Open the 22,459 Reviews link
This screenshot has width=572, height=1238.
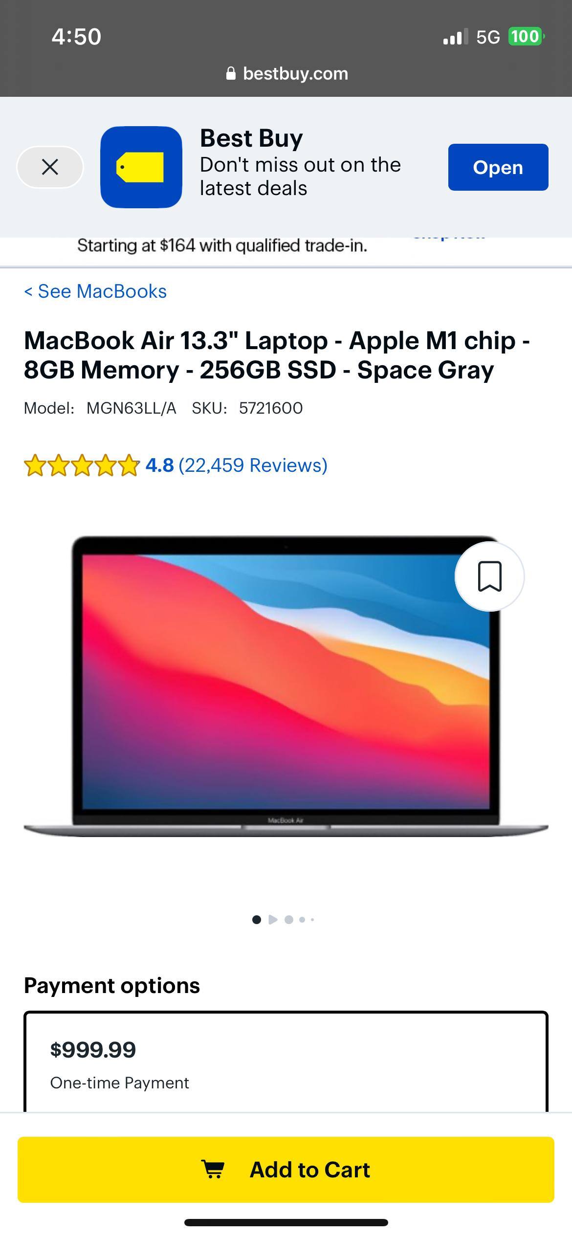[x=253, y=465]
